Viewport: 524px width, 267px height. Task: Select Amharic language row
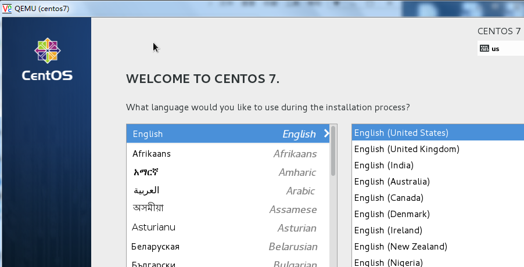coord(228,172)
